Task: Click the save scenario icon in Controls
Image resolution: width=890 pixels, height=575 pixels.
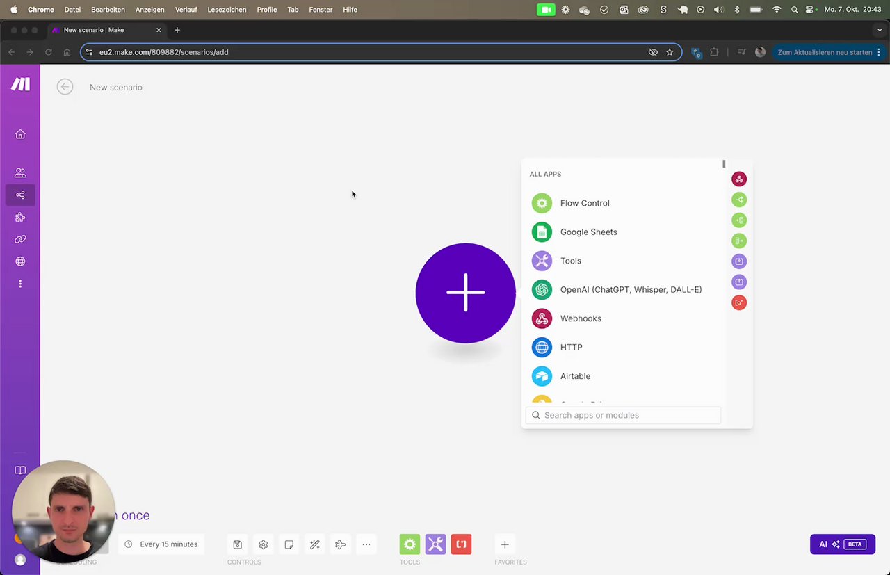Action: coord(237,544)
